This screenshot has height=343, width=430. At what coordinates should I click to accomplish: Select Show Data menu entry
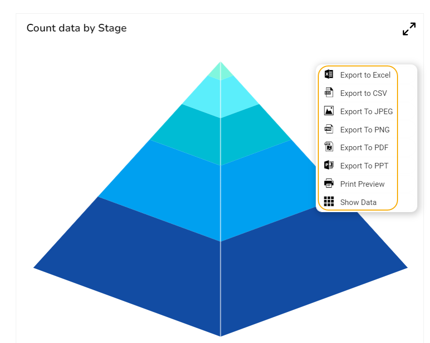point(358,202)
